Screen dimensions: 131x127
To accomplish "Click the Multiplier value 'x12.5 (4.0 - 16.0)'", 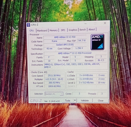I will coord(54,79).
